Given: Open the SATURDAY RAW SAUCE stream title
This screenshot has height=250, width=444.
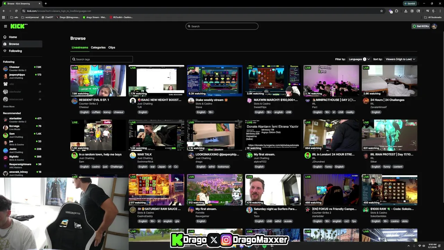Looking at the screenshot, I should coord(159,209).
